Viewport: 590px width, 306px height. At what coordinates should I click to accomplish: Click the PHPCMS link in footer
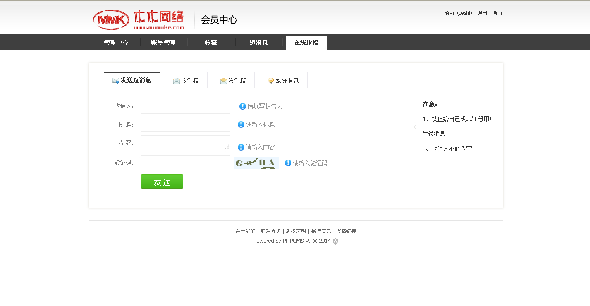(293, 241)
